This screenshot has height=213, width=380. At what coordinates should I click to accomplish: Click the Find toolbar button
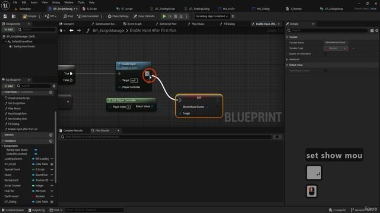point(68,16)
